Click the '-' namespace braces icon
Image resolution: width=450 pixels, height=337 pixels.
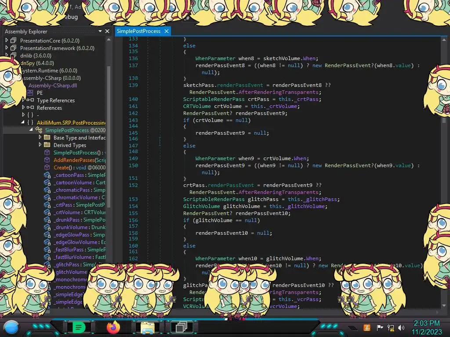click(30, 115)
